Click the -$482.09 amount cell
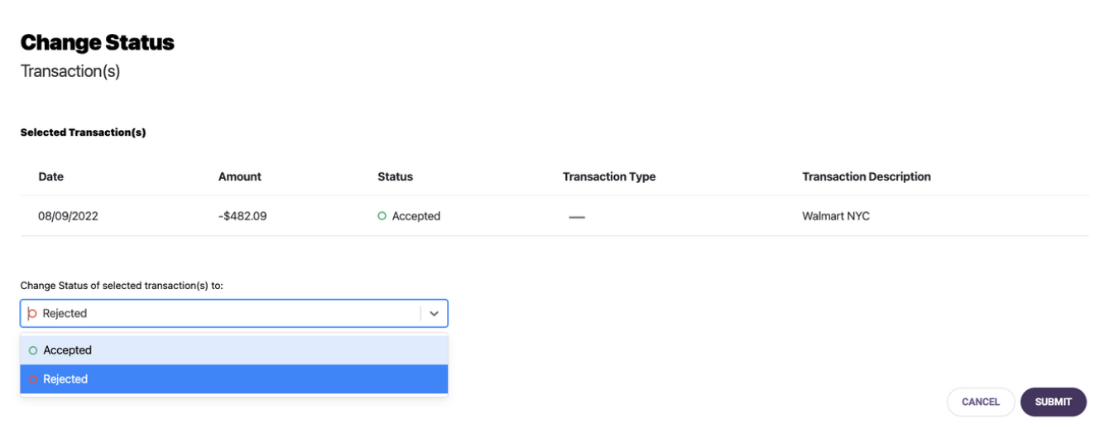 click(x=242, y=216)
